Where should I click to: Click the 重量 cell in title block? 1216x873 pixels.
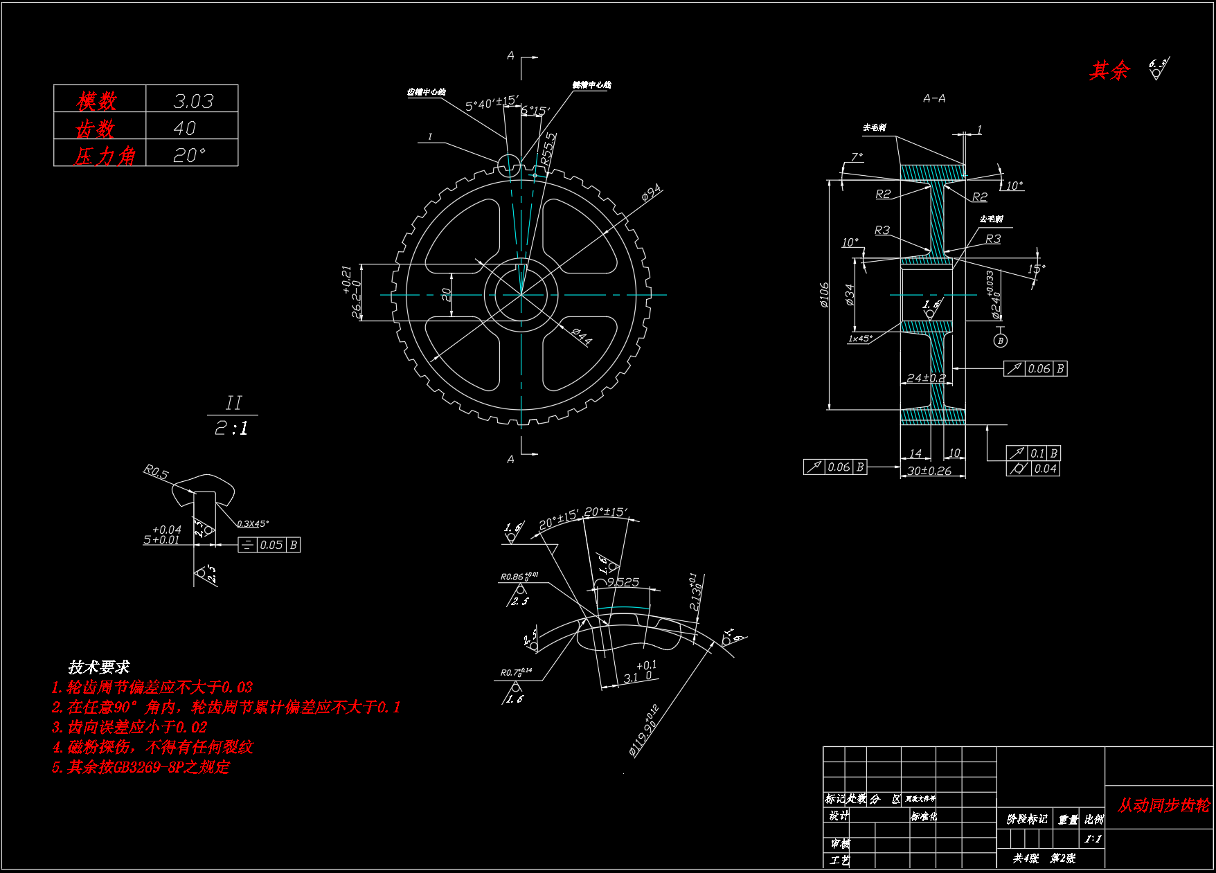tap(1069, 820)
